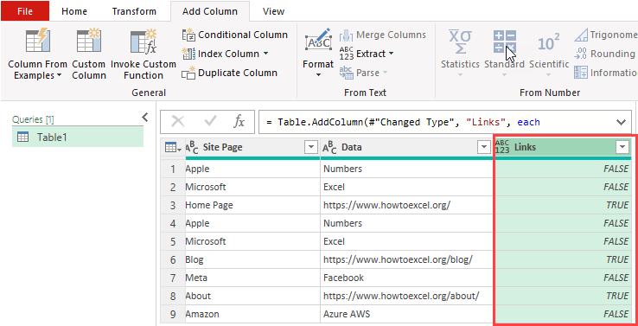Click the Home Page cell

(252, 205)
